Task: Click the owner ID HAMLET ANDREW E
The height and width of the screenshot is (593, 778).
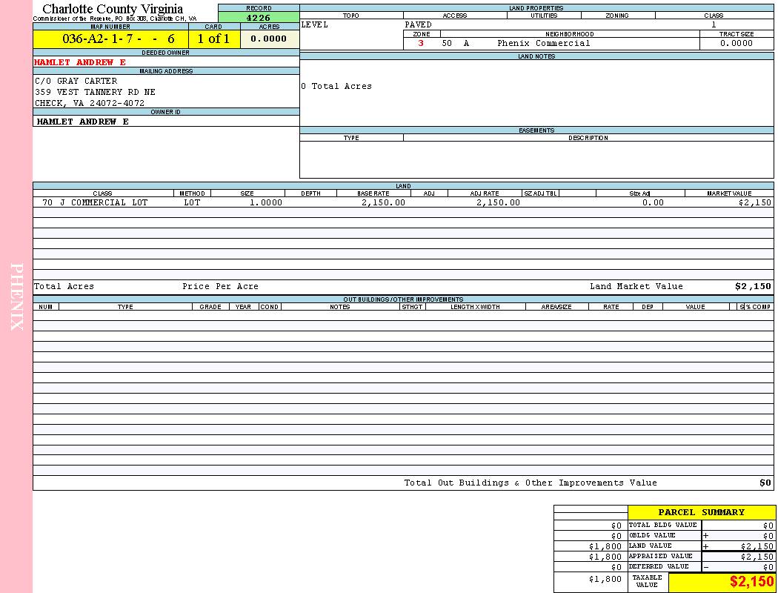Action: [x=82, y=122]
